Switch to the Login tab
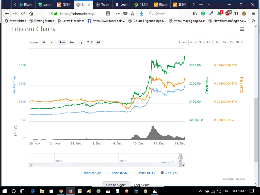Viewport: 260px width, 195px height. click(x=122, y=5)
